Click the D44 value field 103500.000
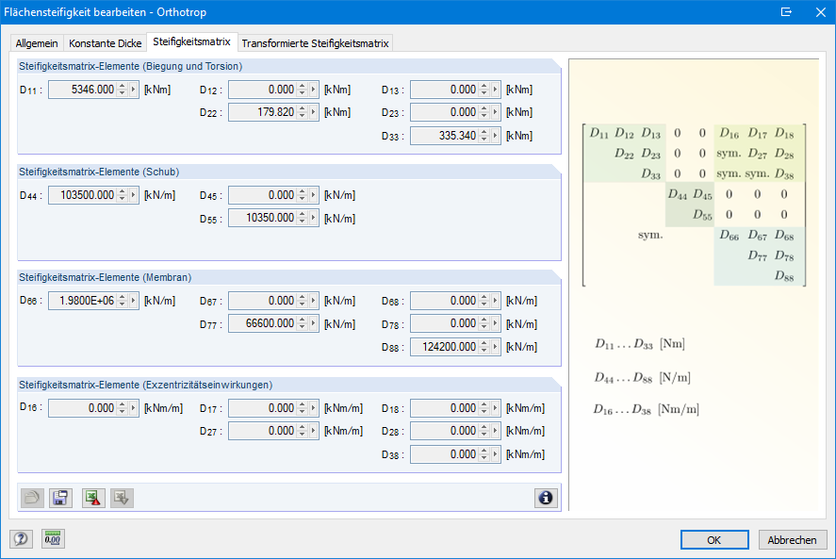 pyautogui.click(x=83, y=195)
